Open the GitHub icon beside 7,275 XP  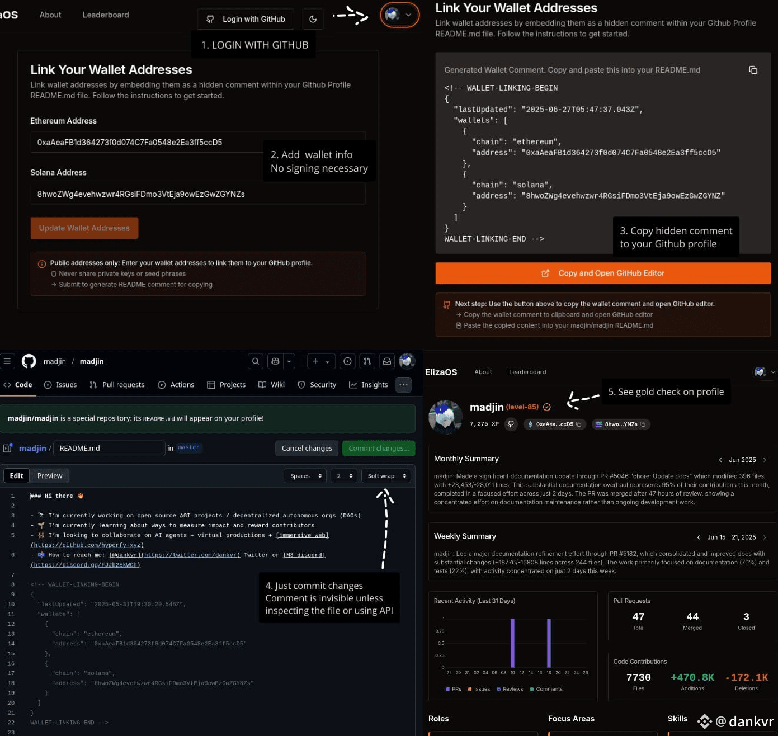point(511,424)
